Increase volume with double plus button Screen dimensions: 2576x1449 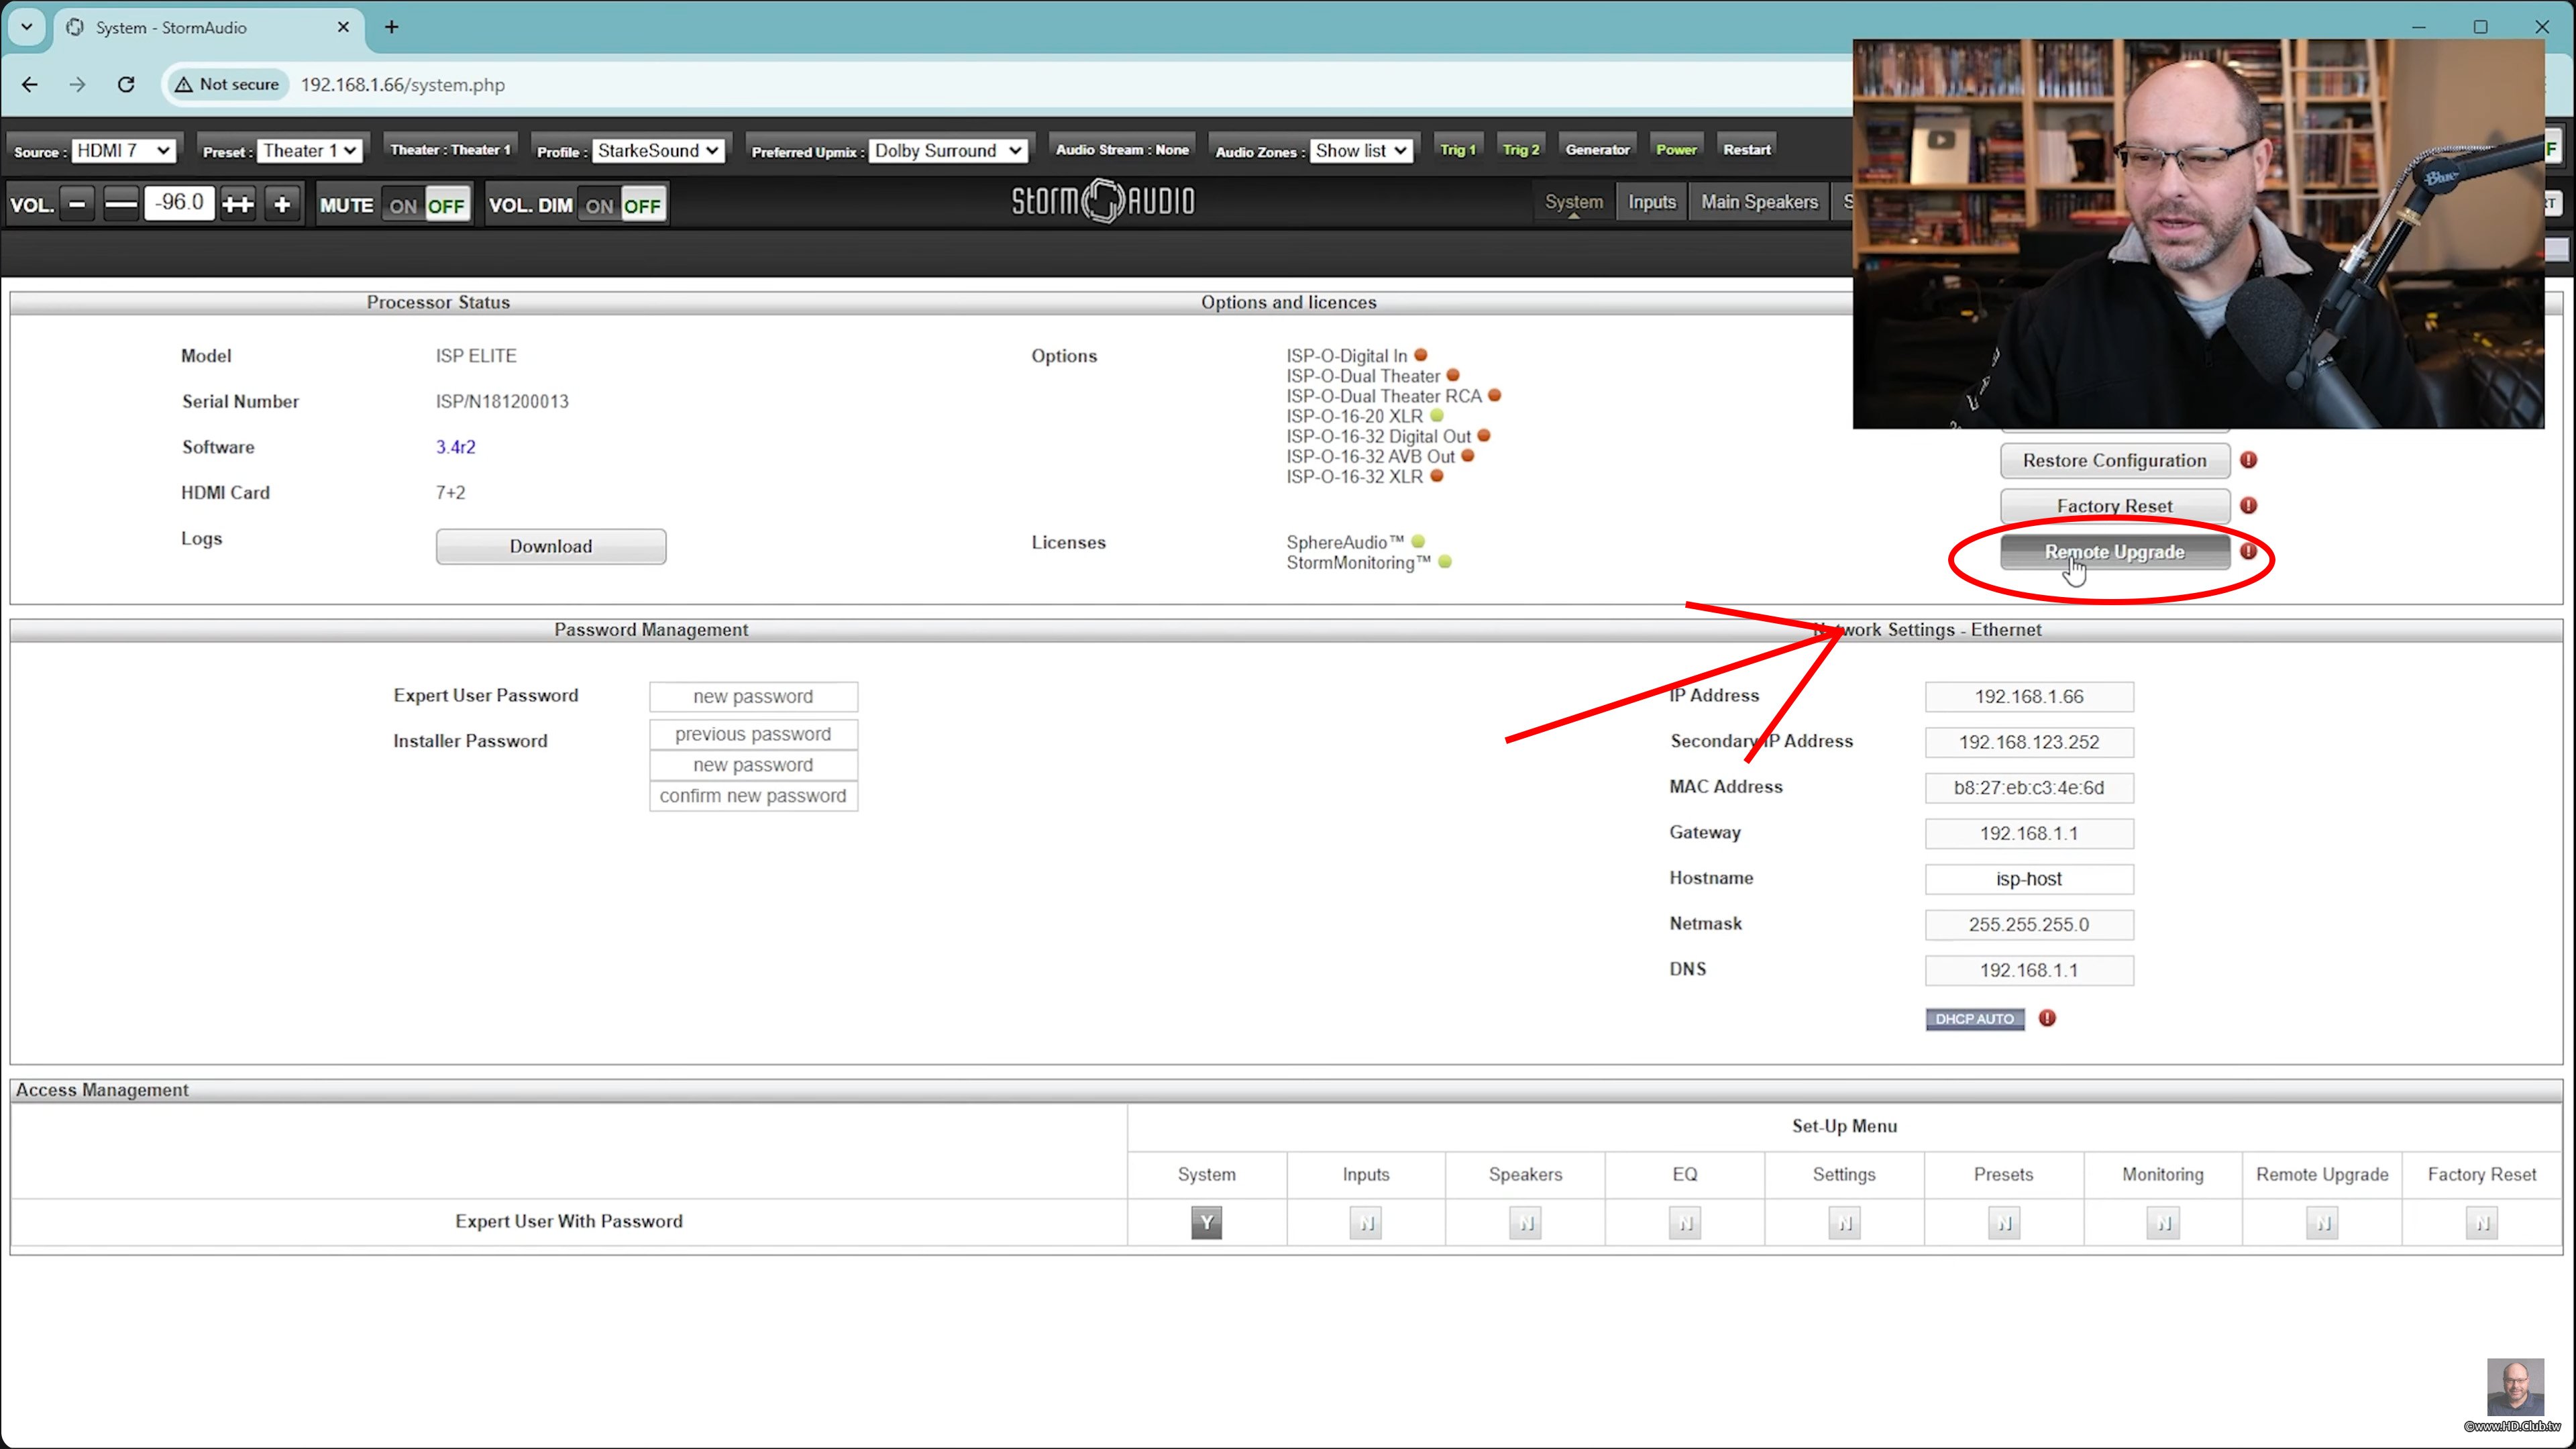click(238, 204)
